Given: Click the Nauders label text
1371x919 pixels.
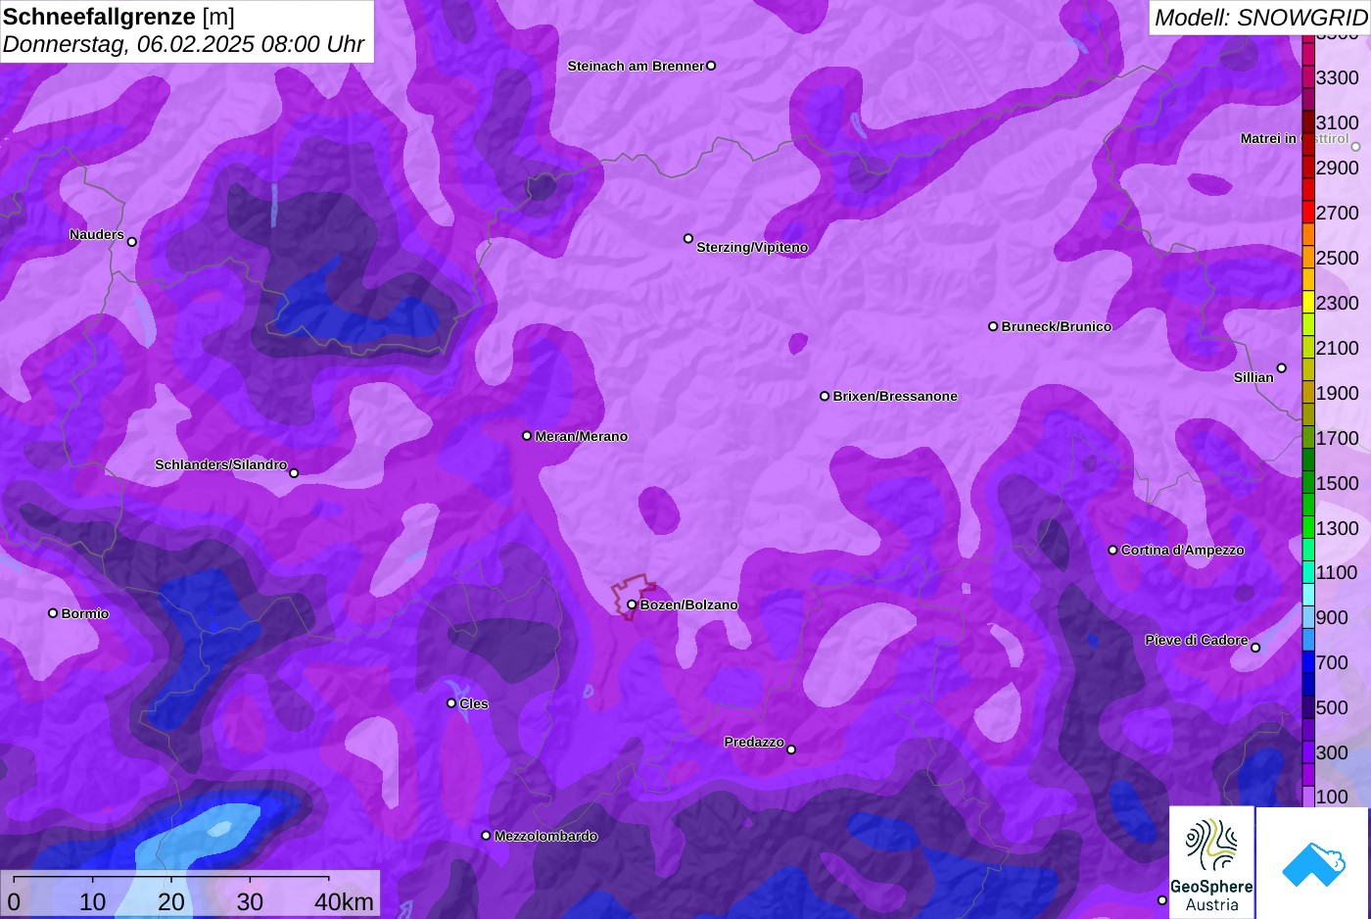Looking at the screenshot, I should click(x=97, y=234).
